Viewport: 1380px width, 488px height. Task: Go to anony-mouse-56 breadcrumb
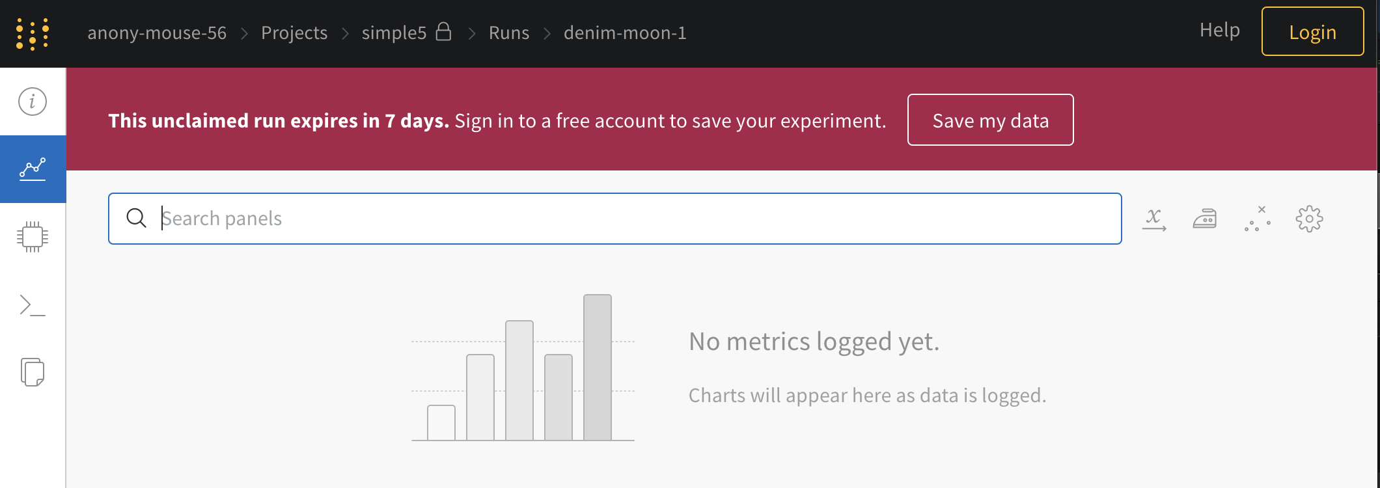pyautogui.click(x=157, y=33)
